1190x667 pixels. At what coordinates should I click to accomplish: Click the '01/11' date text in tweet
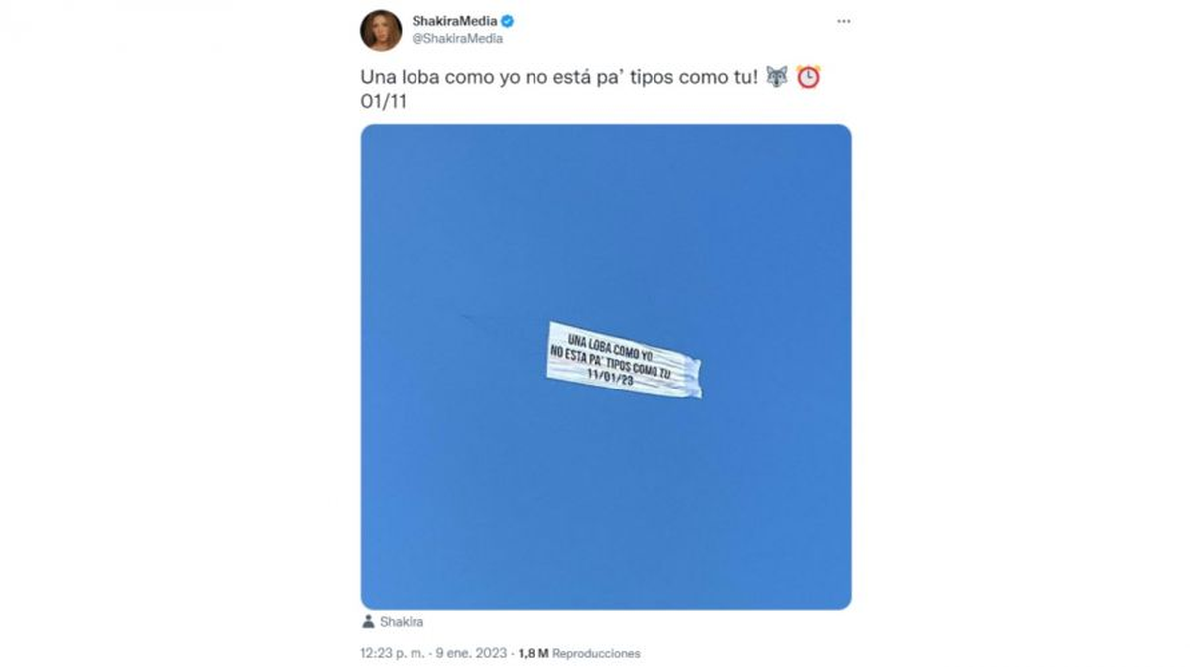[x=382, y=101]
